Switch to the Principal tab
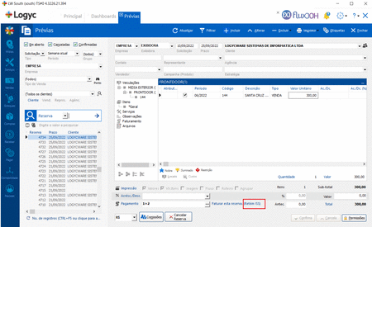 (73, 17)
